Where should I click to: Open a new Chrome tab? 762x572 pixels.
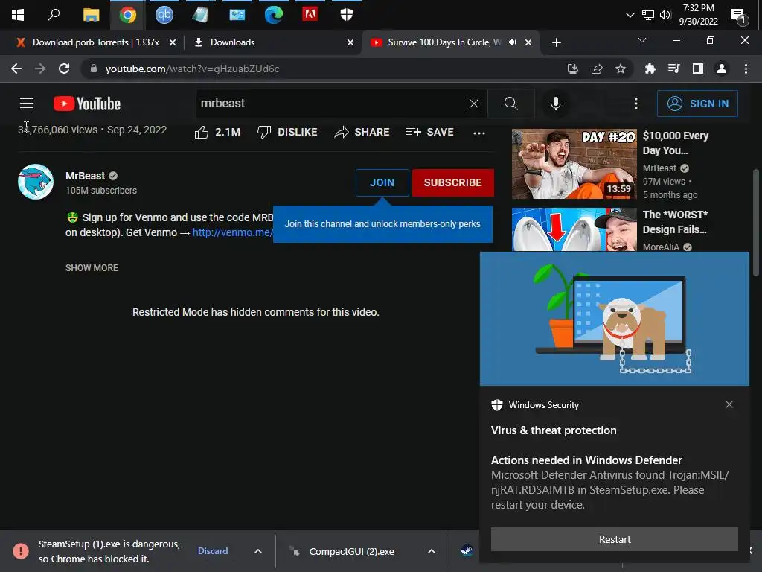click(557, 42)
